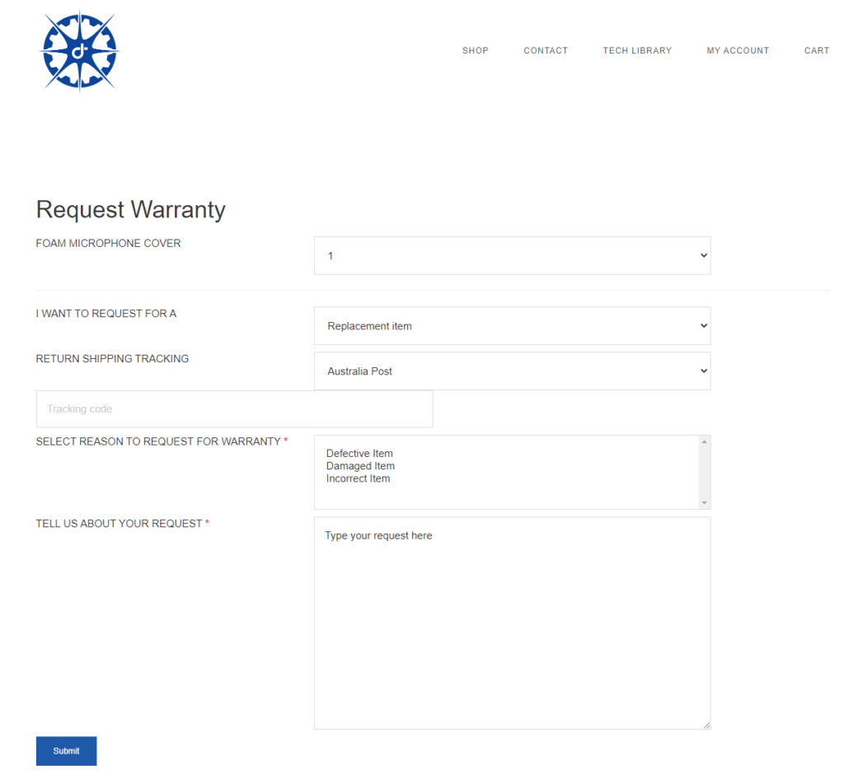Click the textarea resize handle corner

(x=706, y=725)
